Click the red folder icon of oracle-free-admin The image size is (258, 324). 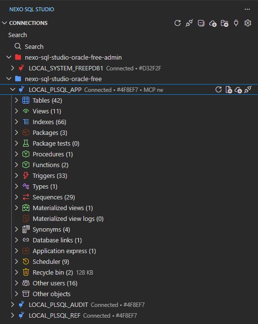tap(18, 57)
